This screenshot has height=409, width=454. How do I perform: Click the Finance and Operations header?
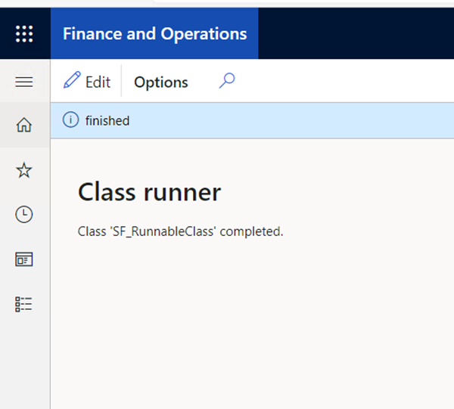[x=154, y=33]
